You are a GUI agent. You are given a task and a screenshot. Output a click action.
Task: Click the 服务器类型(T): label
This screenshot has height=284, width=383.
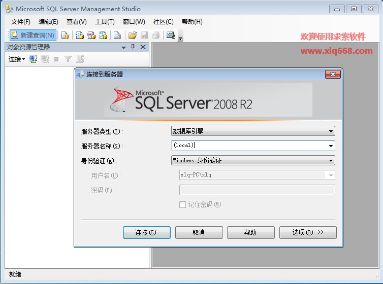pyautogui.click(x=102, y=132)
